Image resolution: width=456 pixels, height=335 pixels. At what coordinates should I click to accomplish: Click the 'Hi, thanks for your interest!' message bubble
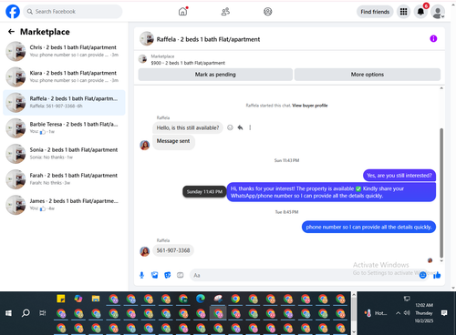point(331,192)
